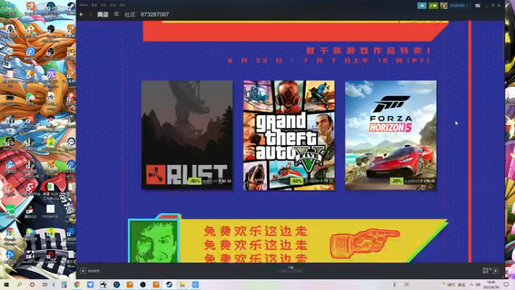Open Friends & Chat plus icon
This screenshot has width=515, height=290.
[496, 271]
